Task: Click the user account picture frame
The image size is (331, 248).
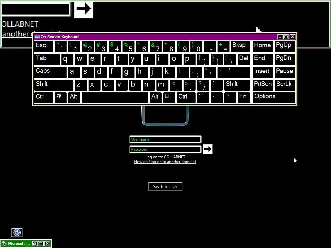Action: coord(165,115)
